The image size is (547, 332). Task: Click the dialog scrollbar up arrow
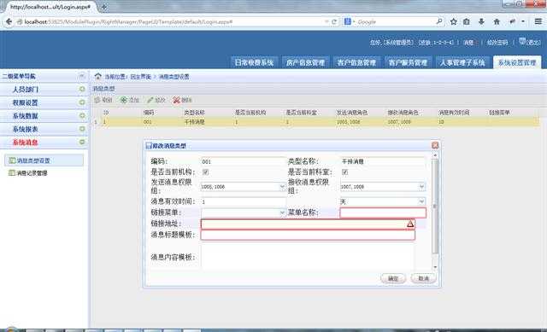(x=435, y=155)
